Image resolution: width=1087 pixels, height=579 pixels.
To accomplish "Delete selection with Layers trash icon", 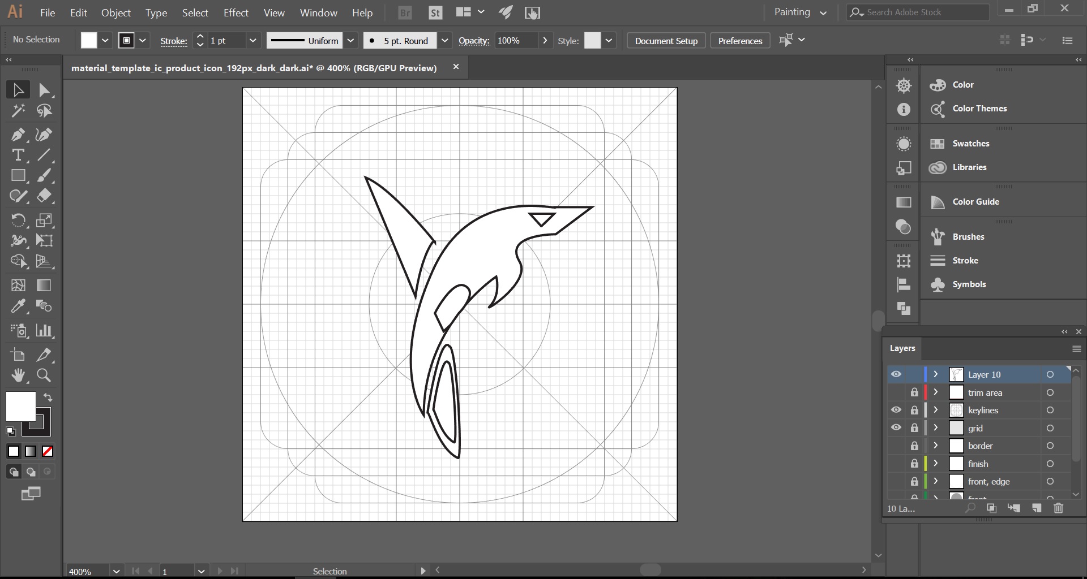I will (1058, 508).
